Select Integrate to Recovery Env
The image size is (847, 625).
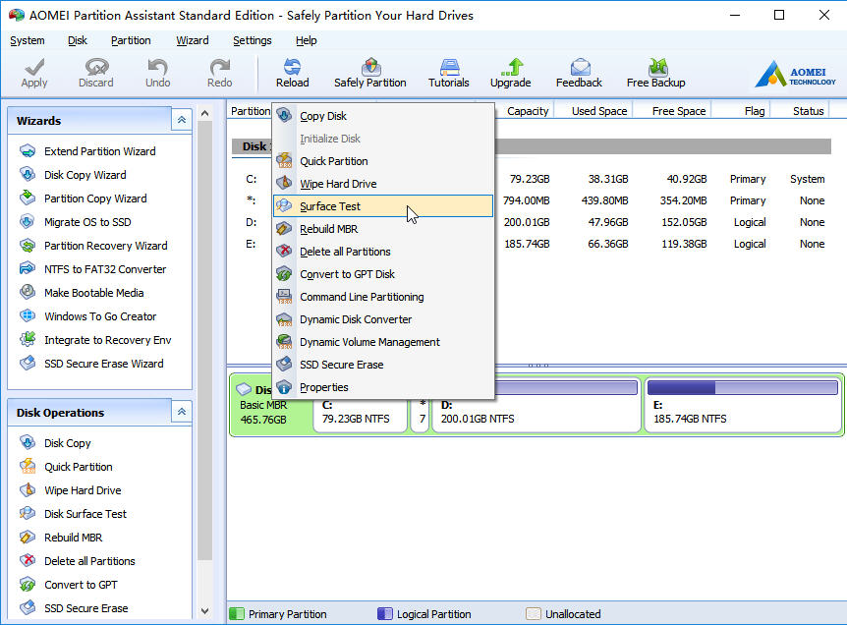(107, 340)
